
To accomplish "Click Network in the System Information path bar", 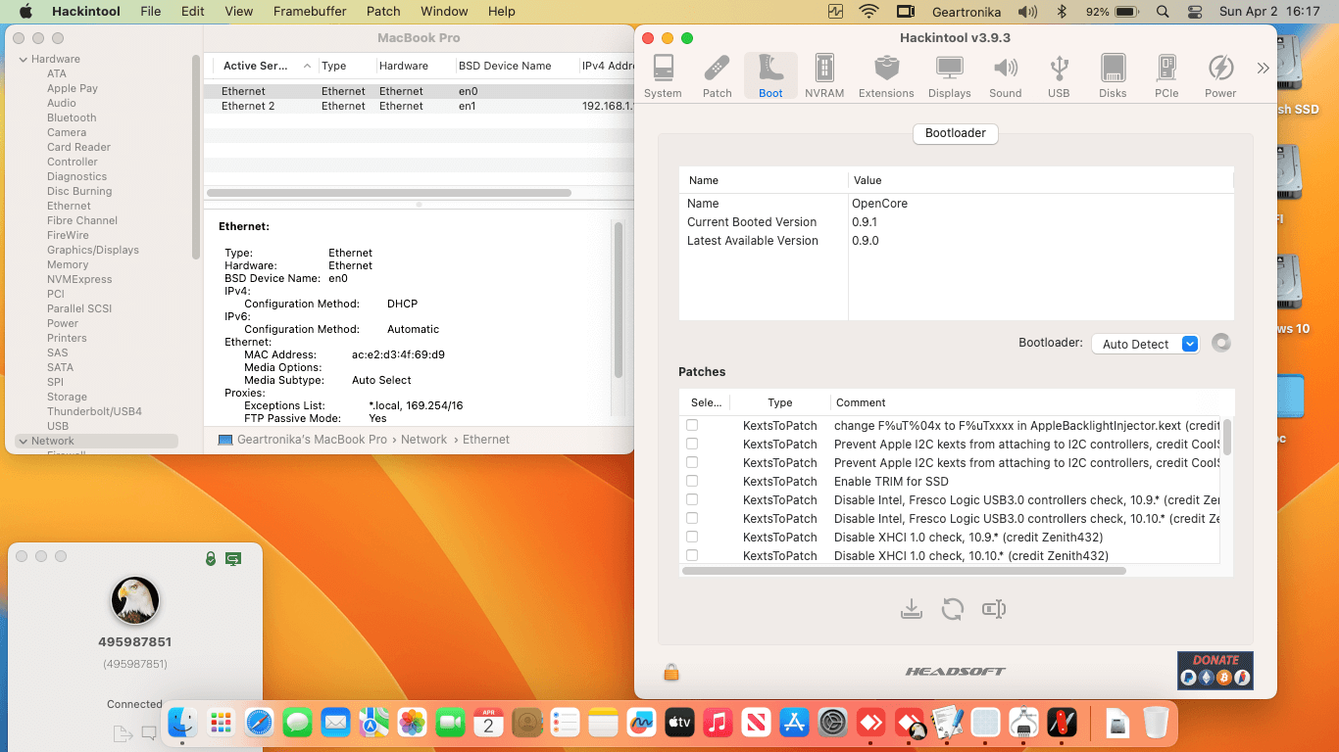I will click(423, 441).
